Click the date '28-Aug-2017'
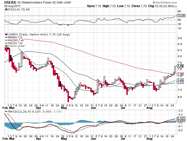 [12, 6]
